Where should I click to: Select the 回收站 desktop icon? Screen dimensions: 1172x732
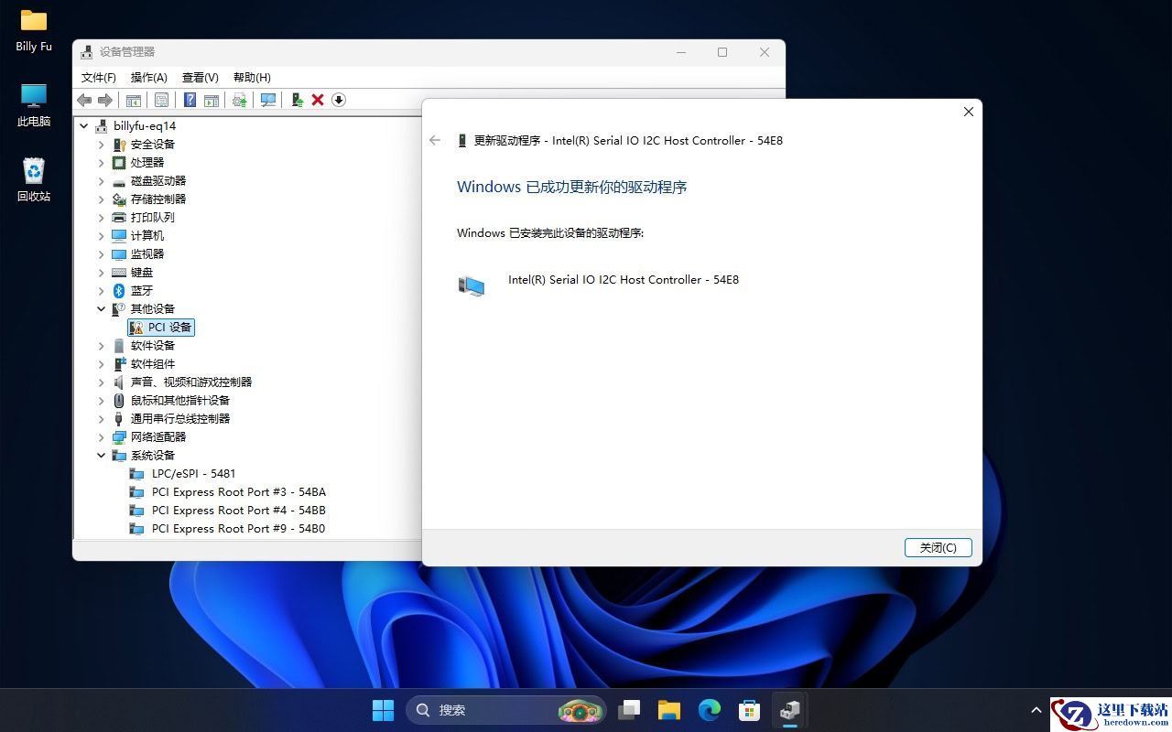pos(34,179)
